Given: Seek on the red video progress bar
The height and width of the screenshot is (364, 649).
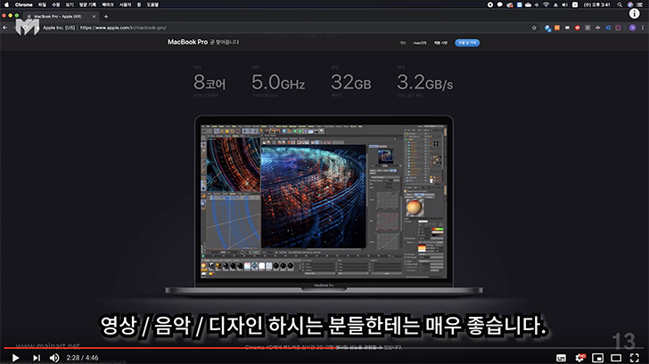Looking at the screenshot, I should point(324,348).
